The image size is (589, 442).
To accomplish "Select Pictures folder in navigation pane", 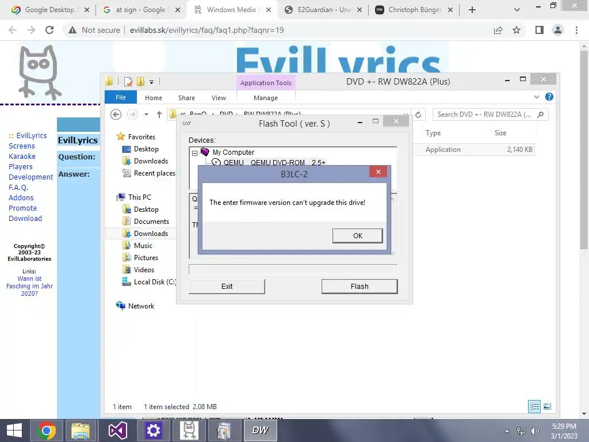I will 146,257.
